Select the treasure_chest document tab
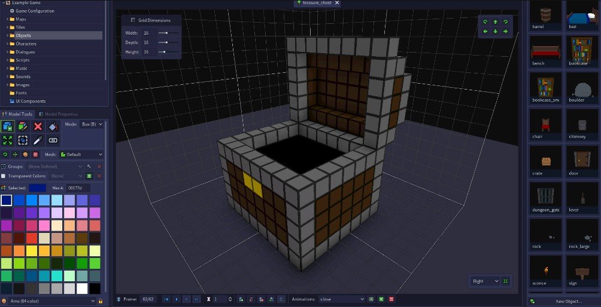 (x=317, y=3)
